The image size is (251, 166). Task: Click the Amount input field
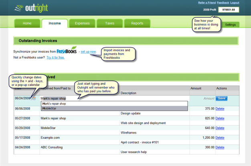(202, 98)
